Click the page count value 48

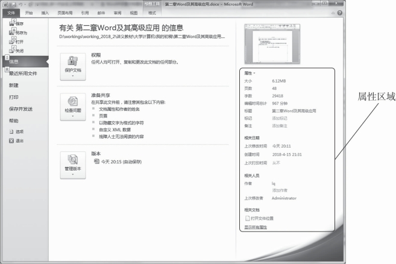[x=274, y=88]
